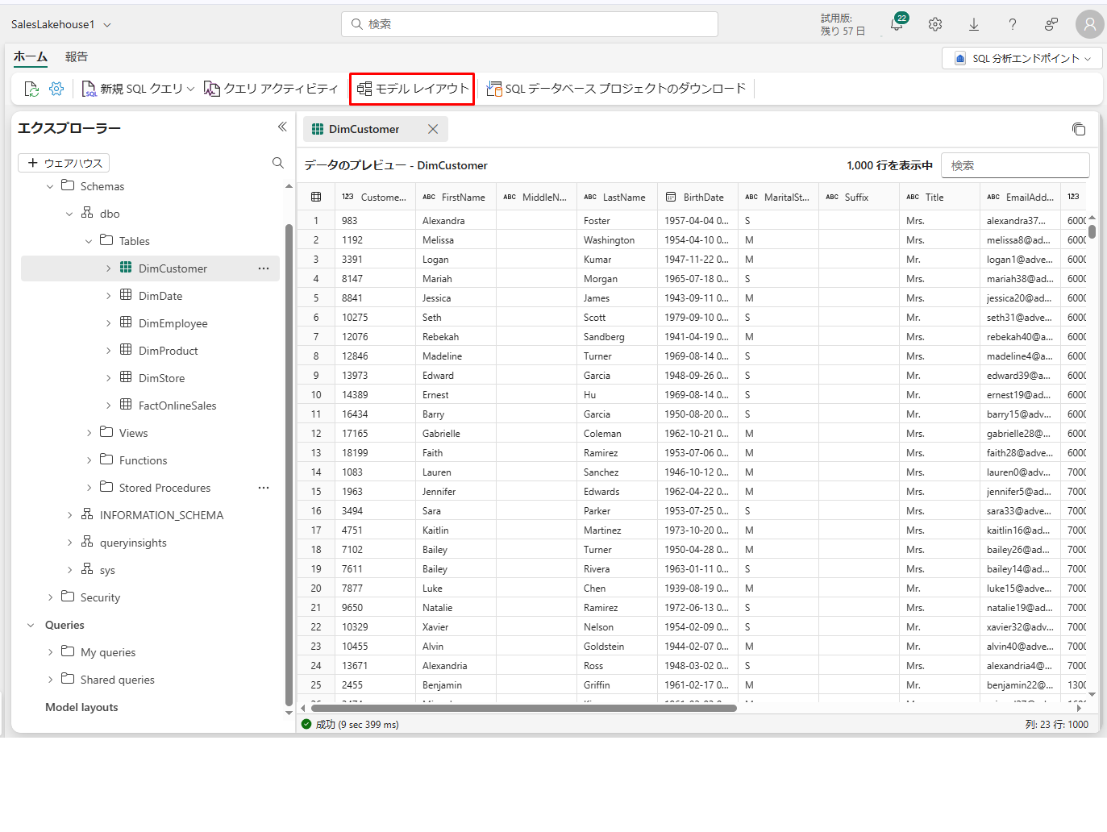Click the Explorer pane vertical scrollbar
The width and height of the screenshot is (1107, 832).
click(289, 464)
